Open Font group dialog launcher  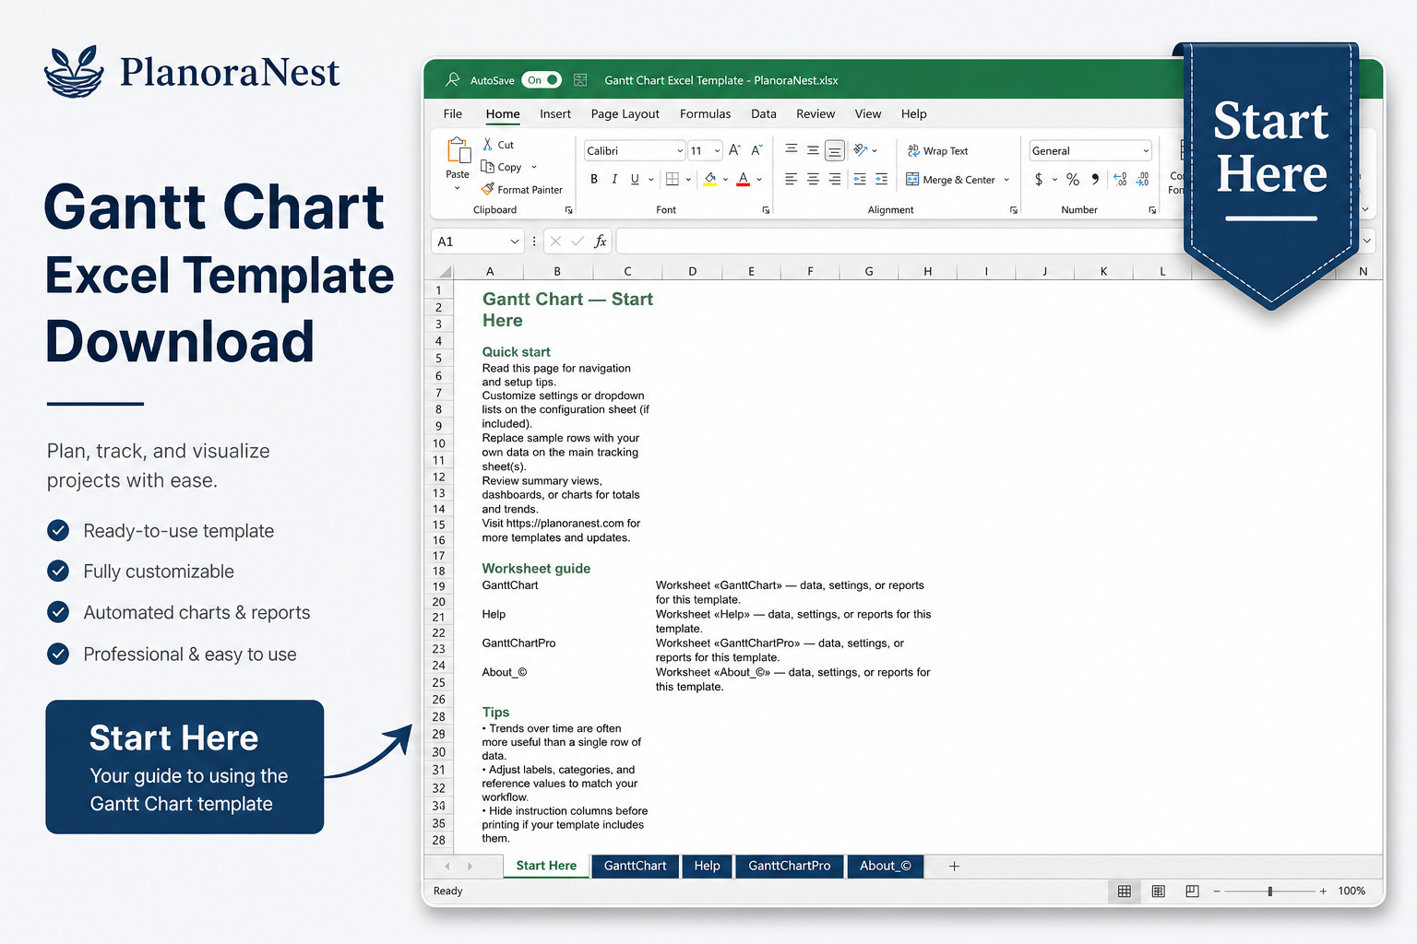pyautogui.click(x=766, y=210)
